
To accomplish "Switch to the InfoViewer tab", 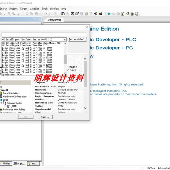I will pos(54,20).
